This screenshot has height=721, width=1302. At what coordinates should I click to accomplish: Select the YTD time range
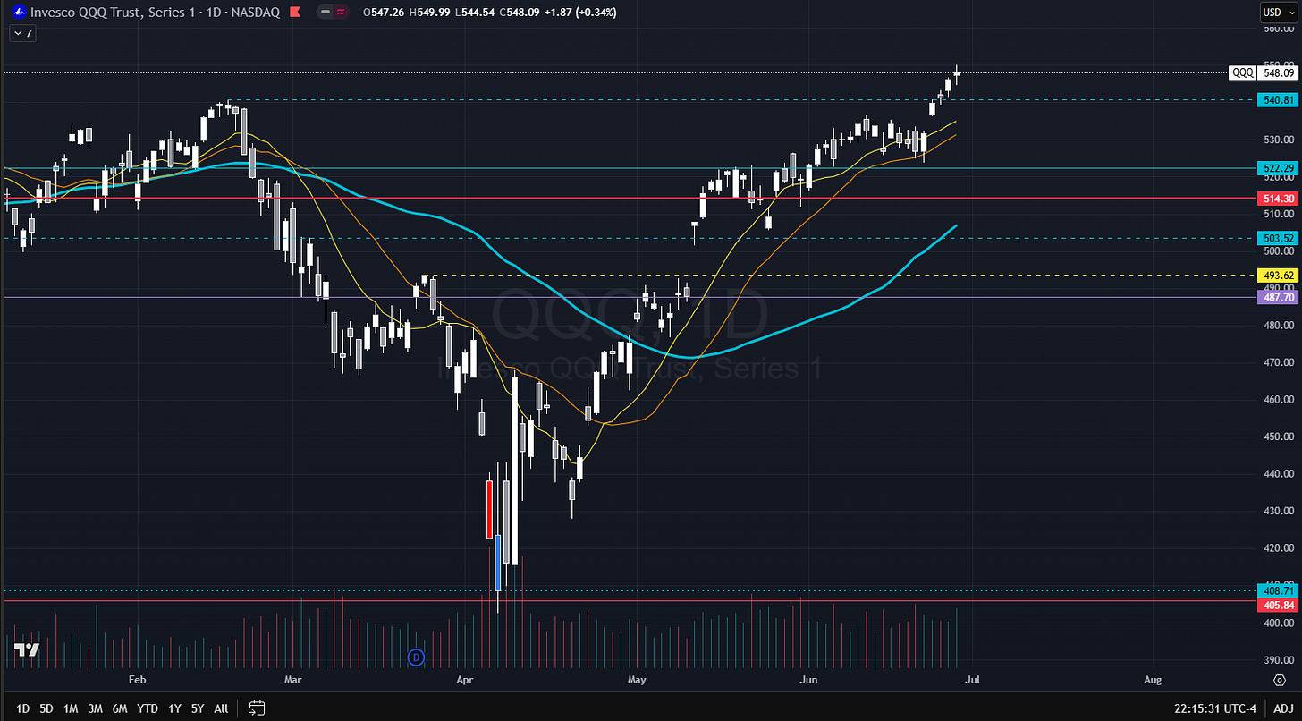(x=148, y=708)
